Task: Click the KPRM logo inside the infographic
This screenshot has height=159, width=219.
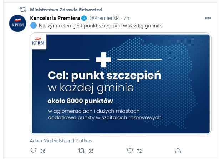Action: pyautogui.click(x=39, y=41)
